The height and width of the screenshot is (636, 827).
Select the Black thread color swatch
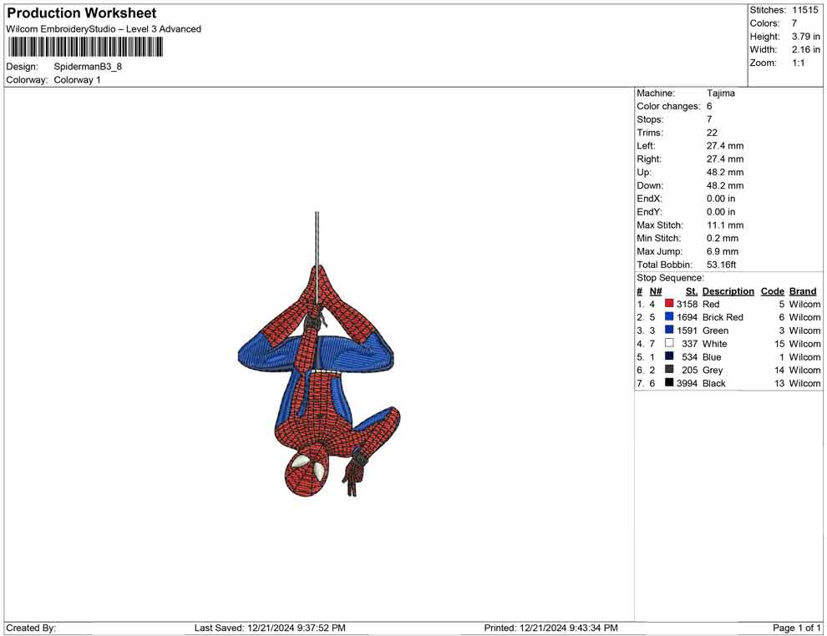click(x=669, y=383)
